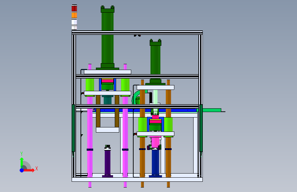Screen dimensions: 297x192
Task: Select the blue horizontal rail across the frame
Action: [146, 110]
